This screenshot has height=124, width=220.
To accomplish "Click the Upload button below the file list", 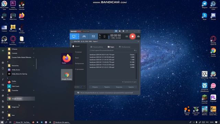I will (x=119, y=87).
